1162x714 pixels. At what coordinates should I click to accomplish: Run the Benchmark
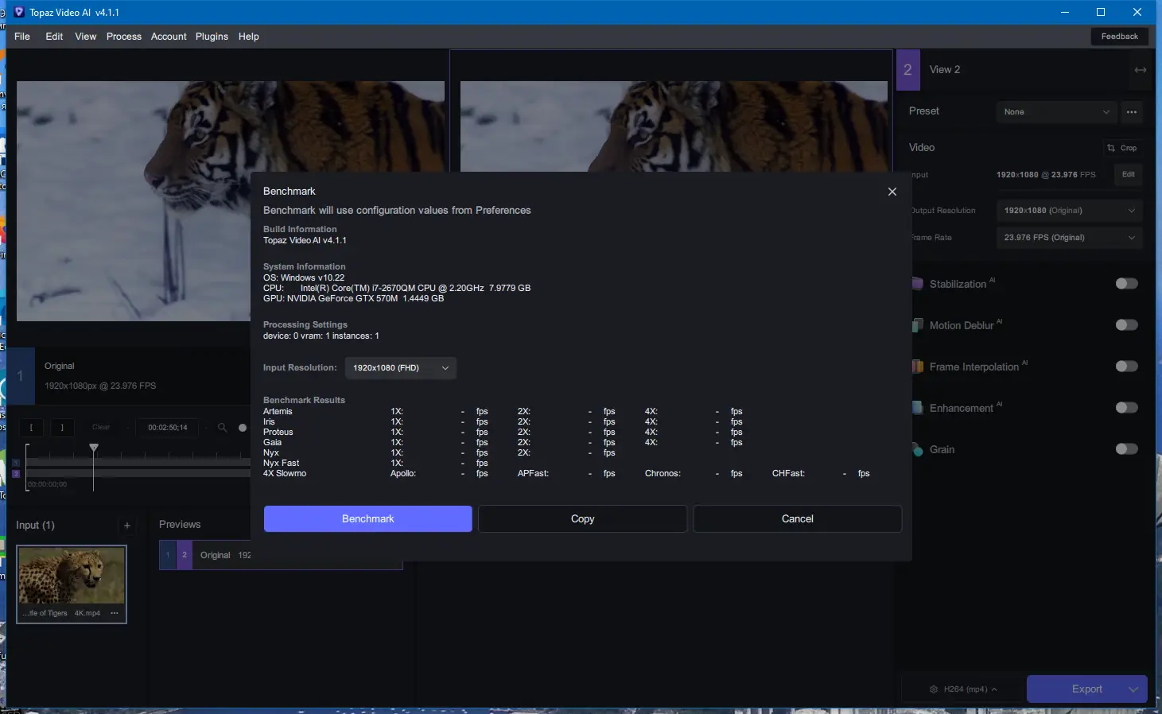[367, 518]
